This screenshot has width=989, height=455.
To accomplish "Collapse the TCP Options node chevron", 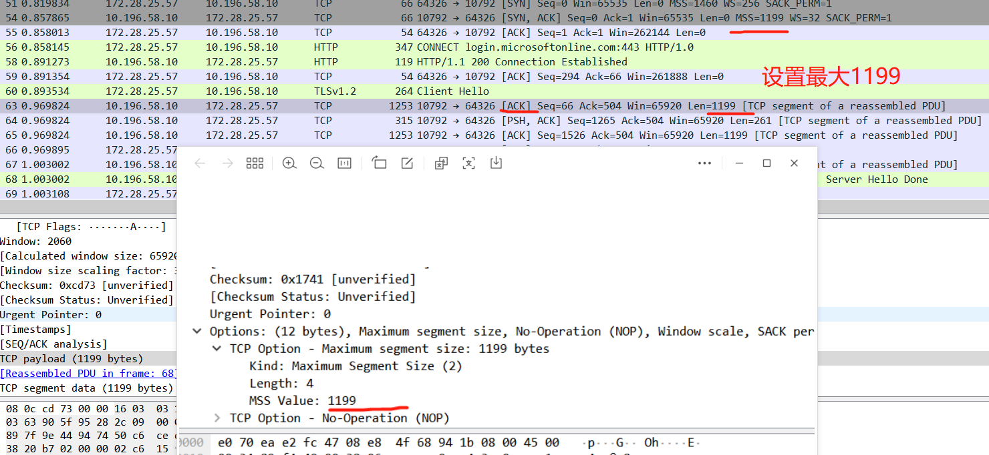I will coord(196,331).
